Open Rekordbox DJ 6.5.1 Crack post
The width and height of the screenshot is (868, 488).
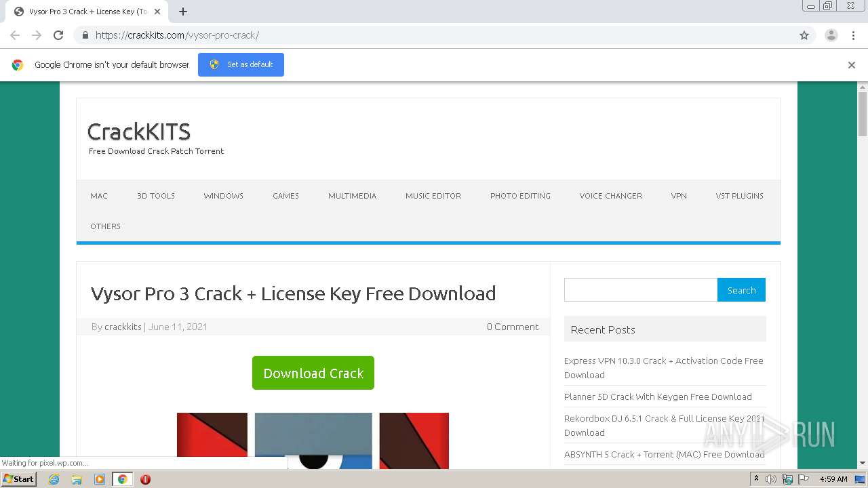coord(664,426)
